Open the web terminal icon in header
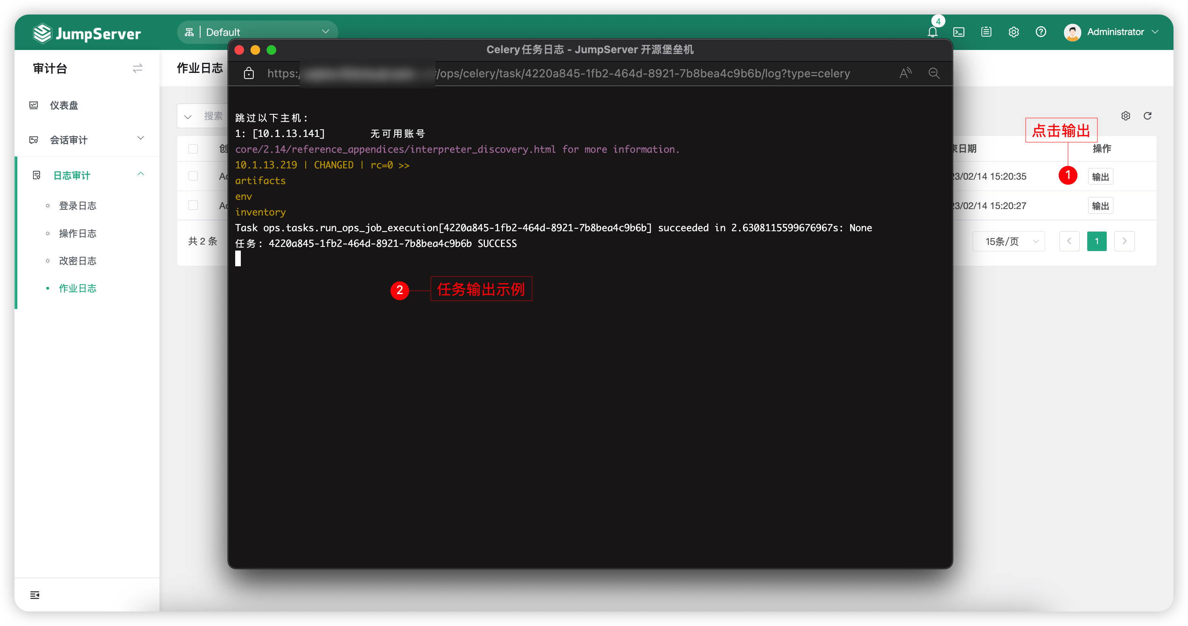Image resolution: width=1188 pixels, height=626 pixels. click(x=959, y=32)
